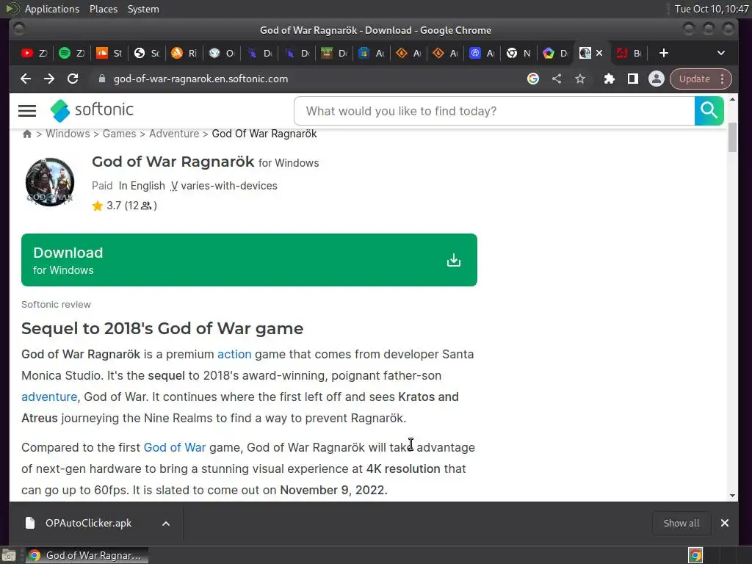Follow the 'adventure' link in the review

tap(49, 397)
